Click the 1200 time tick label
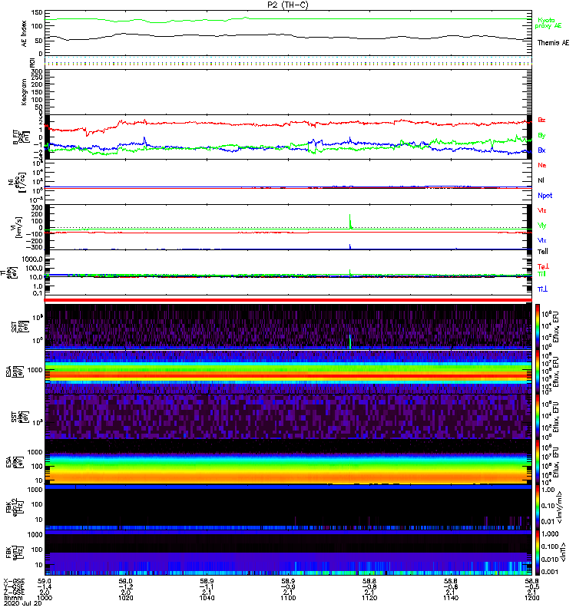 point(531,598)
